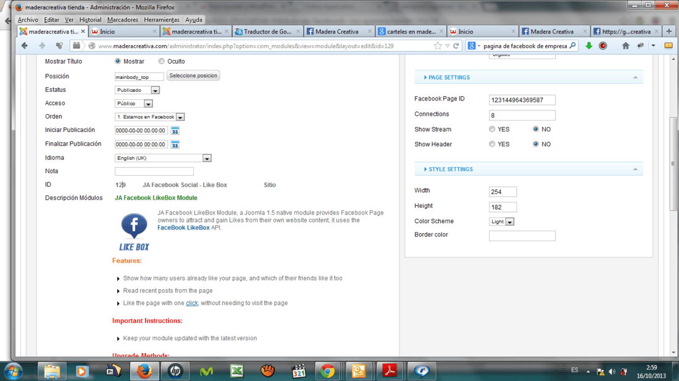The width and height of the screenshot is (679, 381).
Task: Go to the Firefox home page icon
Action: 625,46
